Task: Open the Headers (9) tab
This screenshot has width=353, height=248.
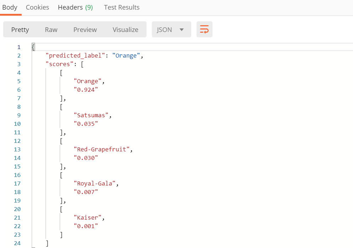Action: [76, 7]
